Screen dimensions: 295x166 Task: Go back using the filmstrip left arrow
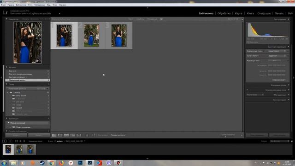[x=20, y=141]
